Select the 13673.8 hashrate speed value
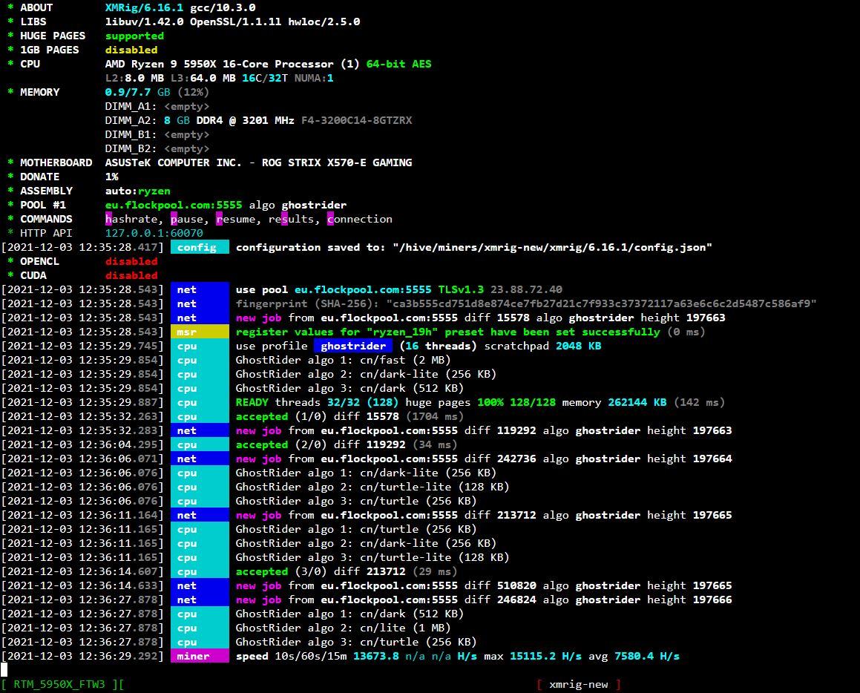Image resolution: width=860 pixels, height=693 pixels. [x=375, y=657]
